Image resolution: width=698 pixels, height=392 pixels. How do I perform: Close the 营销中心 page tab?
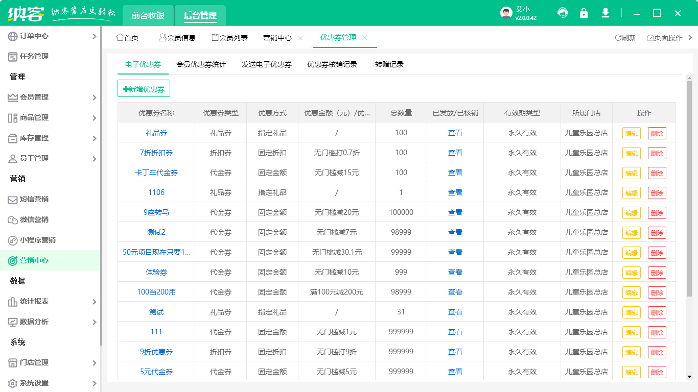coord(300,38)
